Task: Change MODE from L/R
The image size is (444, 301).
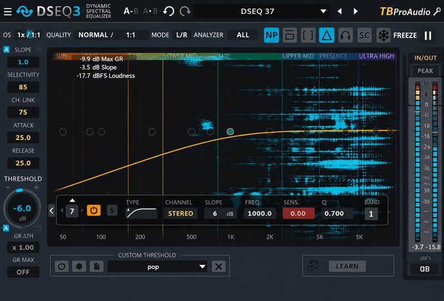Action: [x=181, y=35]
